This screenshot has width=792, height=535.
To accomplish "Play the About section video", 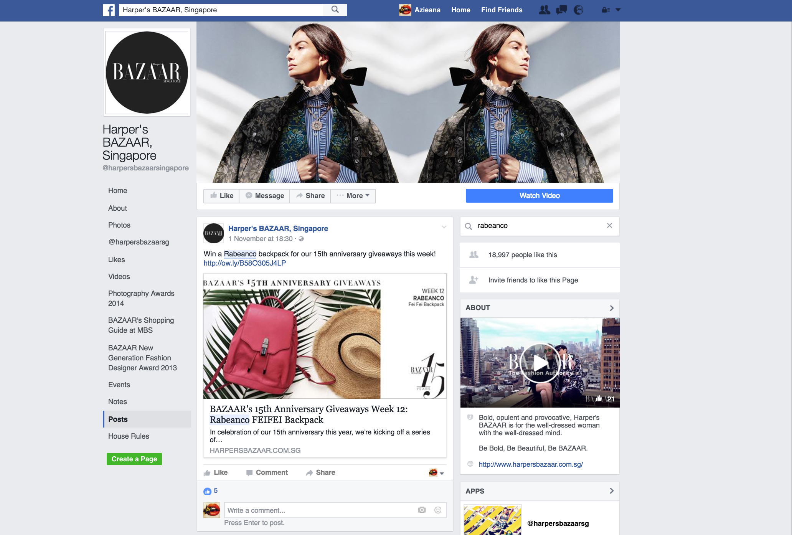I will pos(540,363).
